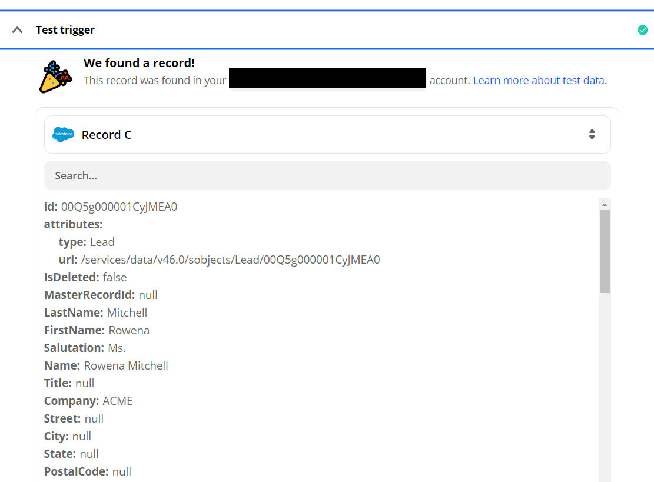Open the Learn more about test data link
Screen dimensions: 654x482
(539, 80)
